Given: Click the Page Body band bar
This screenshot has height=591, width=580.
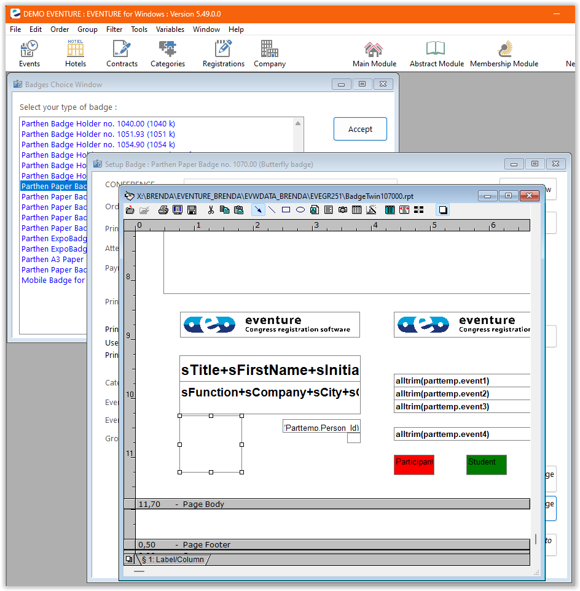Looking at the screenshot, I should pyautogui.click(x=327, y=504).
